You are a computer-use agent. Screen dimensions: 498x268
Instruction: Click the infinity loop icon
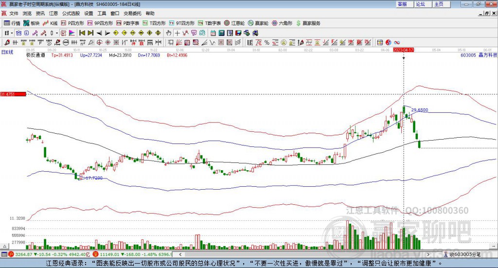coord(397,42)
